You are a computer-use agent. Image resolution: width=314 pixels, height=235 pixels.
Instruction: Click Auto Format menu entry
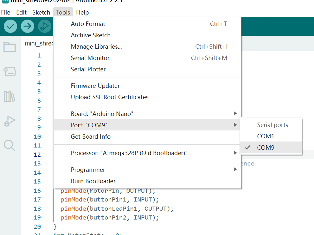tap(88, 24)
